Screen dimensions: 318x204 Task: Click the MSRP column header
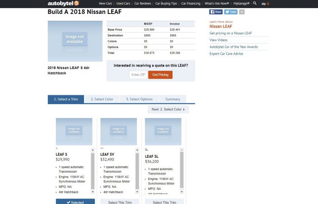148,24
